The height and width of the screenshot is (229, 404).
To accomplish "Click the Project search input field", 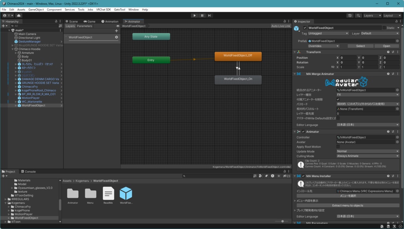I will pos(217,176).
